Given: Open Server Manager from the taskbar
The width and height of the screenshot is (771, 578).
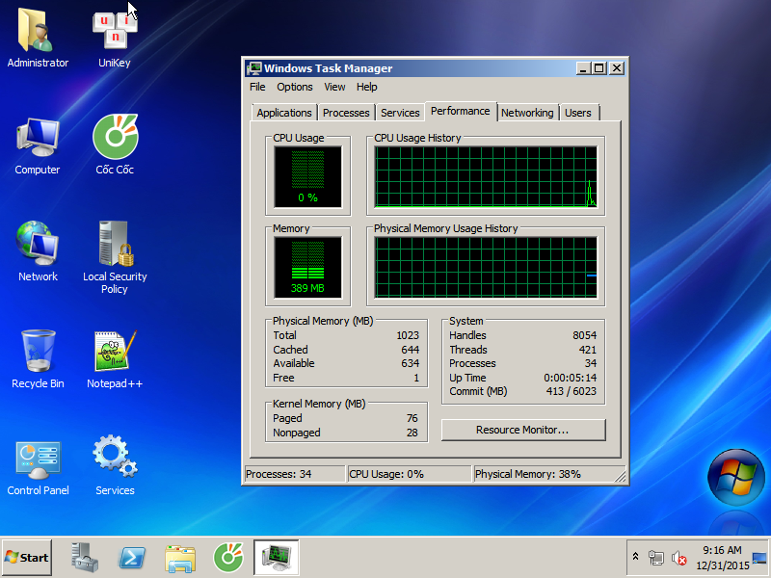Looking at the screenshot, I should [x=84, y=558].
